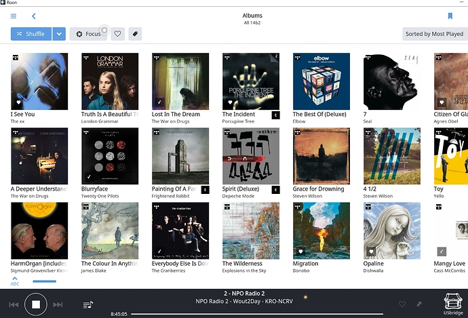Open the Shuffle dropdown arrow

pos(59,34)
